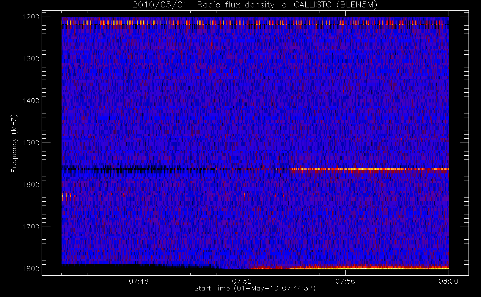Click the 07:56 time tick label

(345, 281)
